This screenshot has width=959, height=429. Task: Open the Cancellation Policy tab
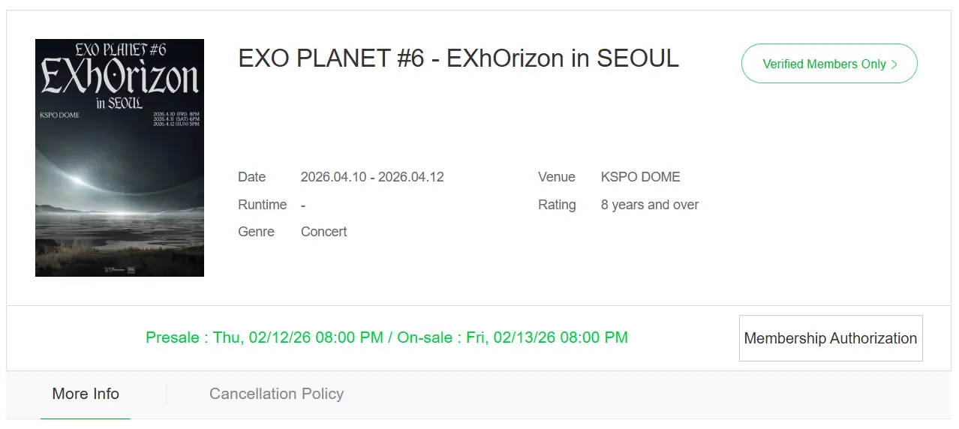[x=276, y=394]
